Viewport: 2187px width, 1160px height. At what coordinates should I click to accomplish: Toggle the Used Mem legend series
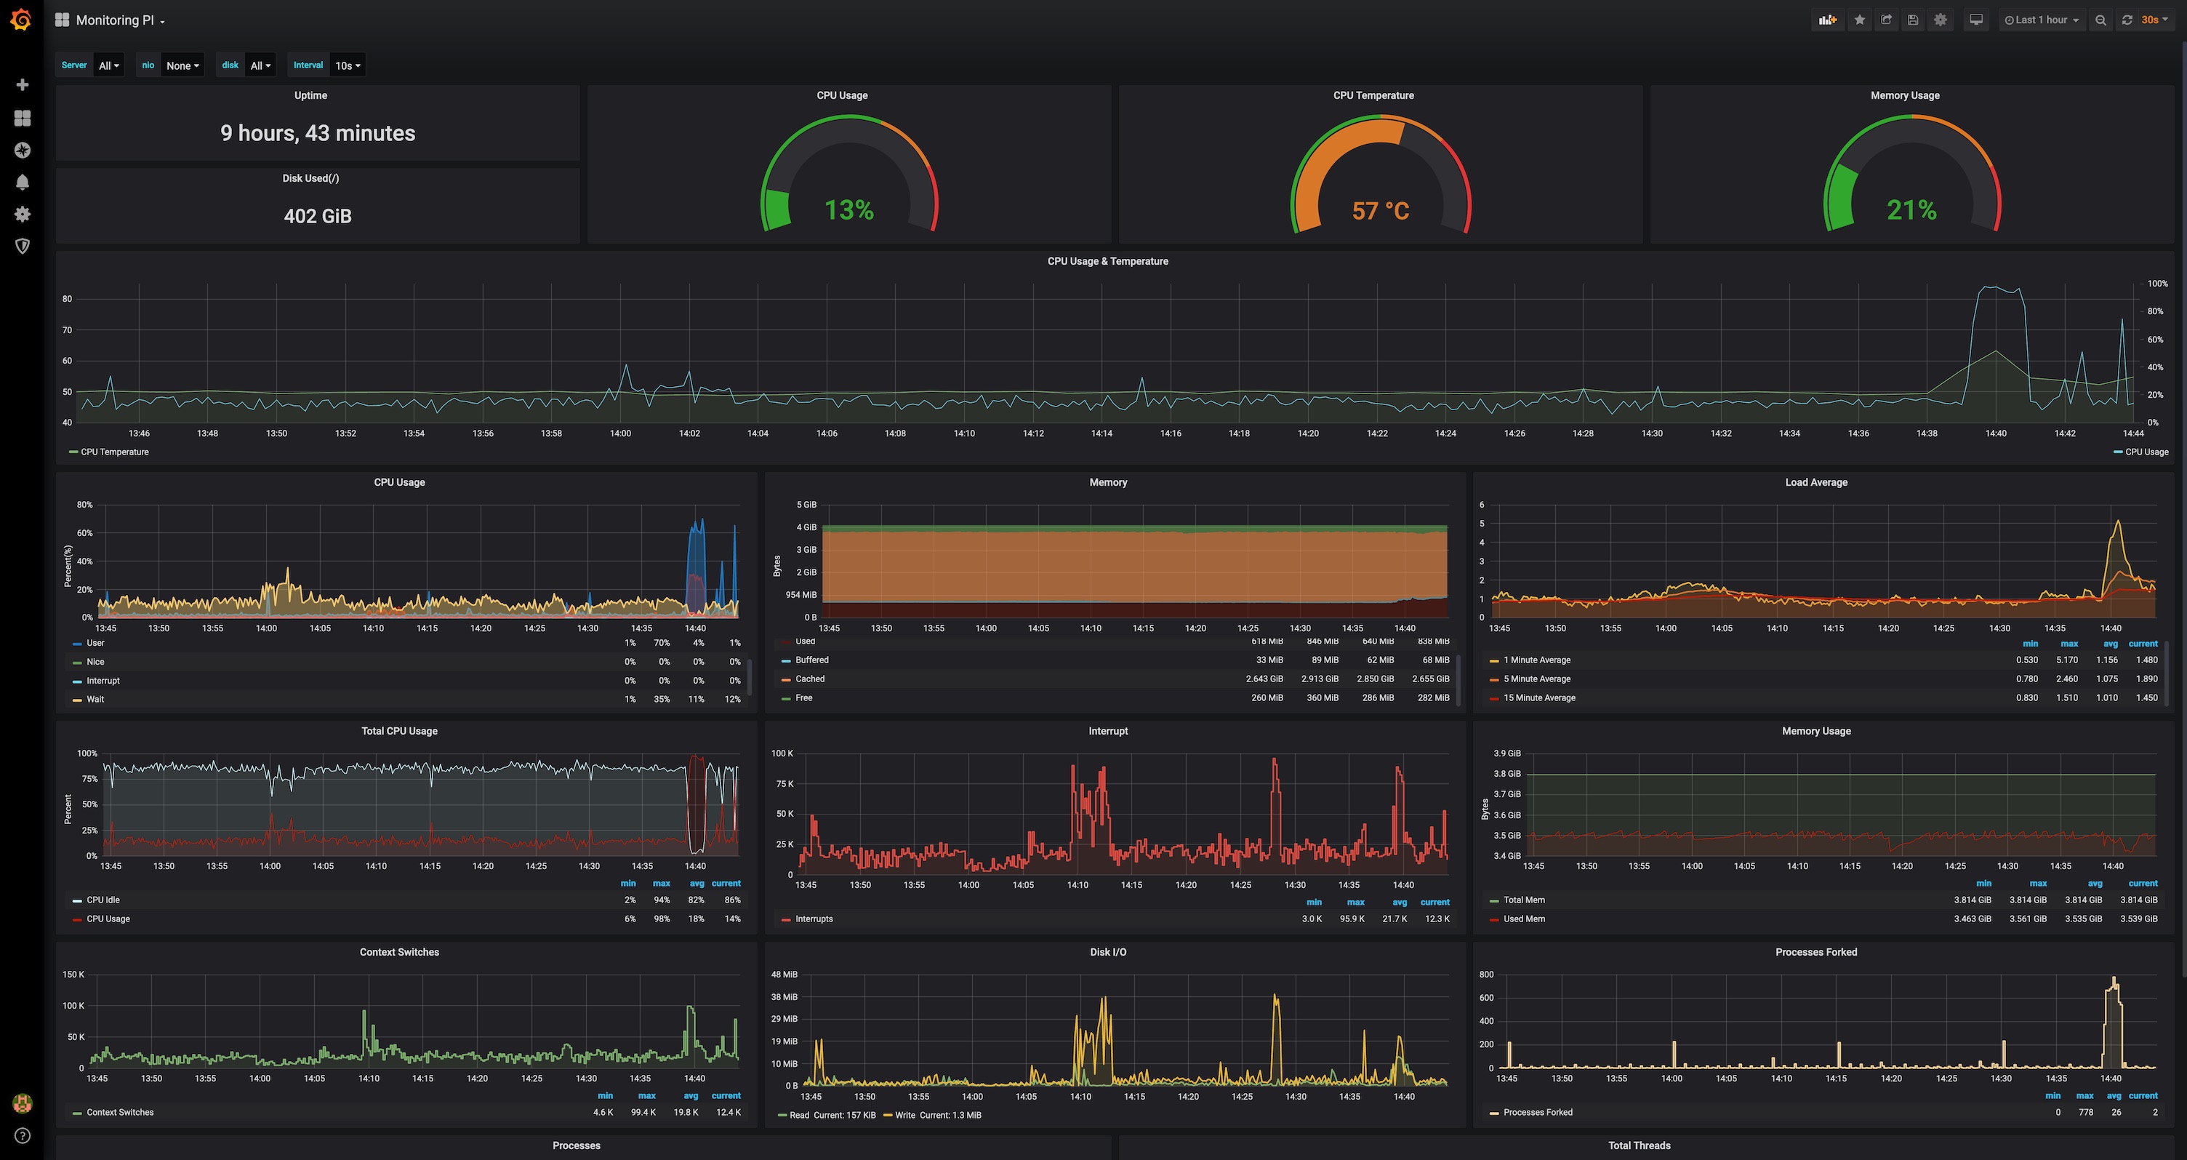[1524, 919]
